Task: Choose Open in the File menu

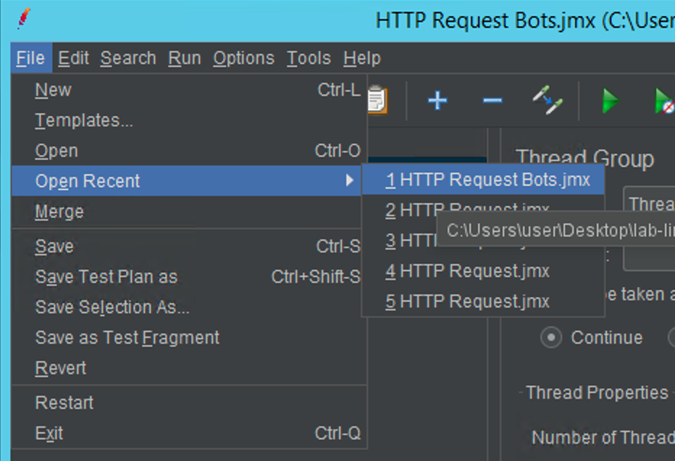Action: [x=190, y=151]
